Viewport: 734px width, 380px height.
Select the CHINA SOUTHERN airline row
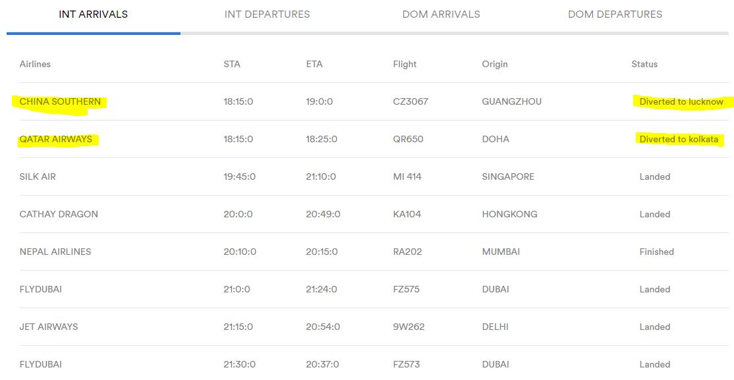[x=368, y=101]
